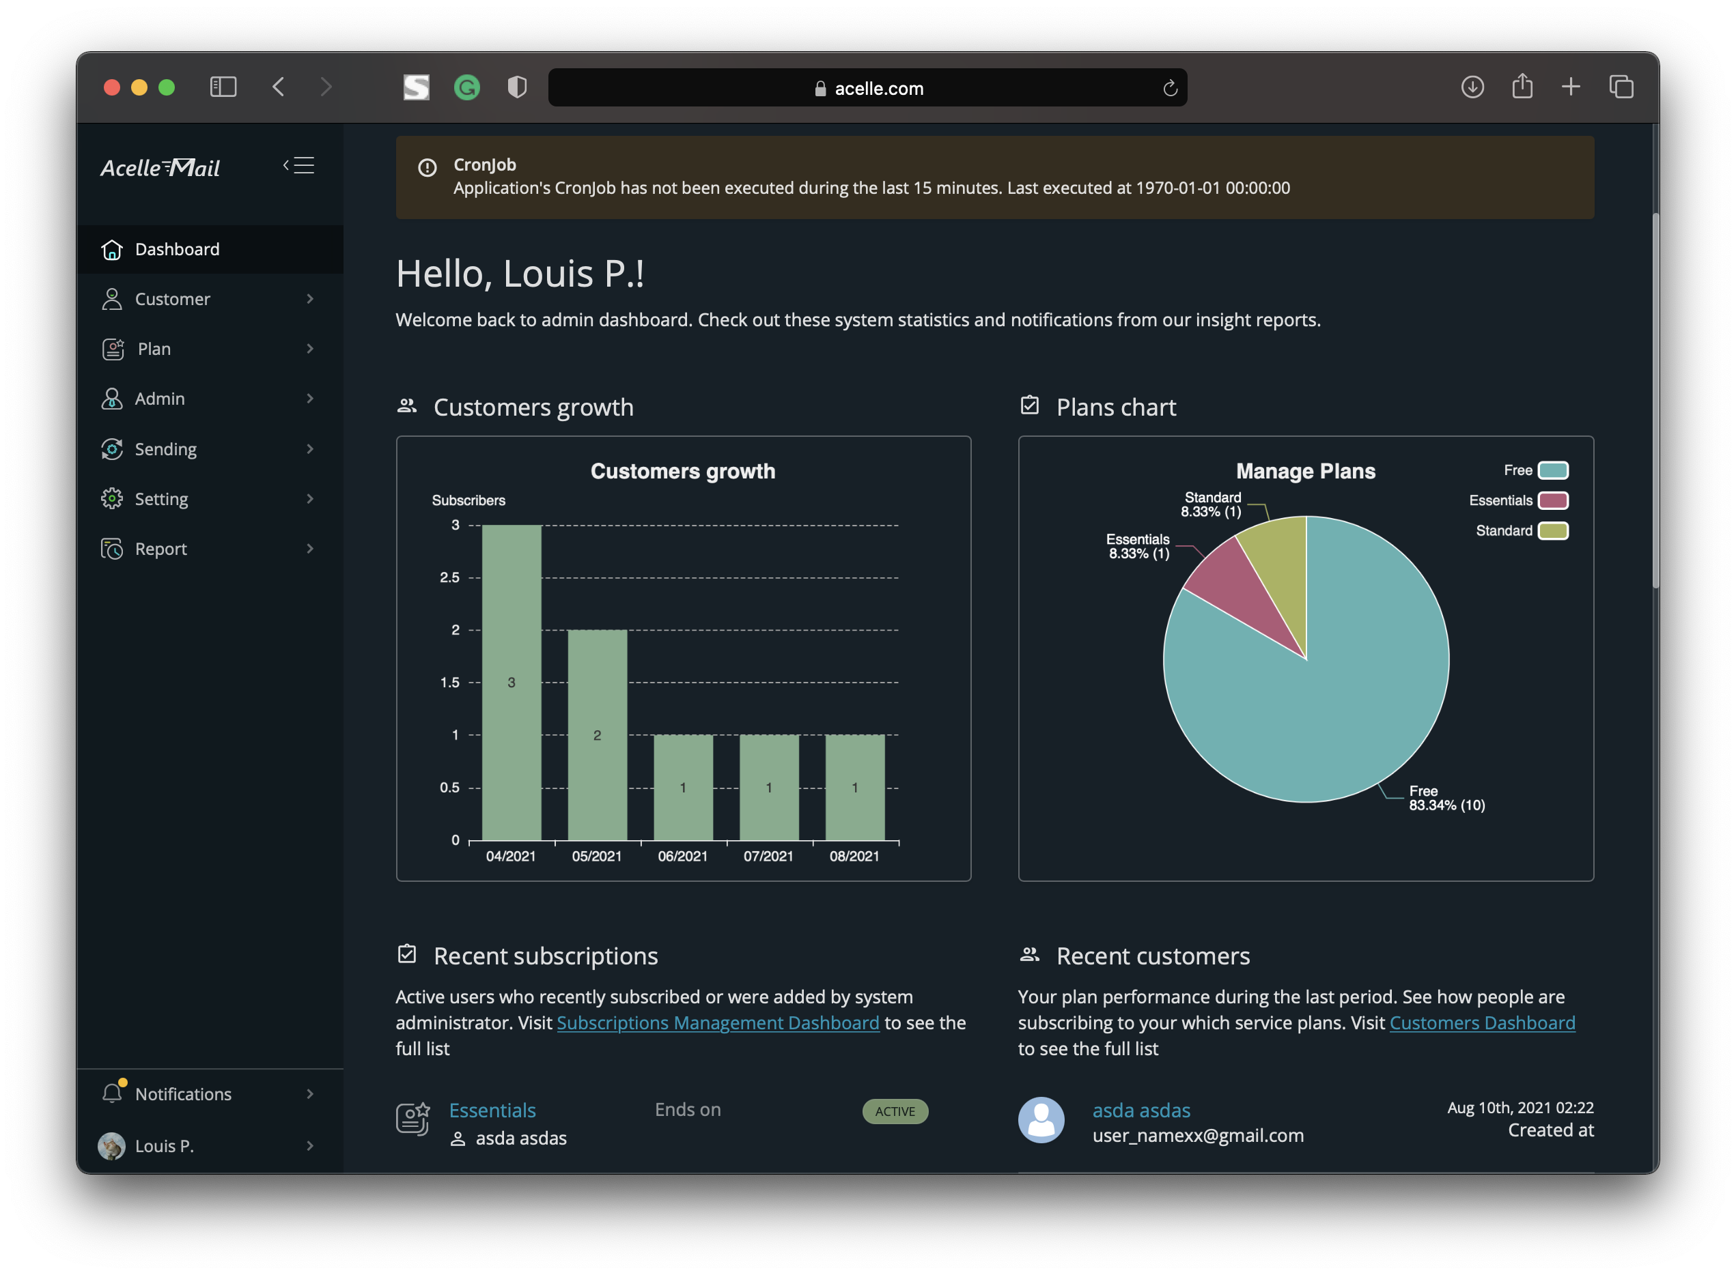Click the Notifications bell icon

click(x=113, y=1093)
